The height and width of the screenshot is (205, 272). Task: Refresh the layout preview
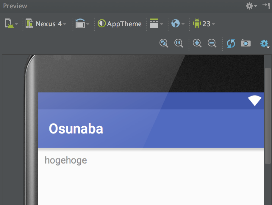click(x=231, y=44)
